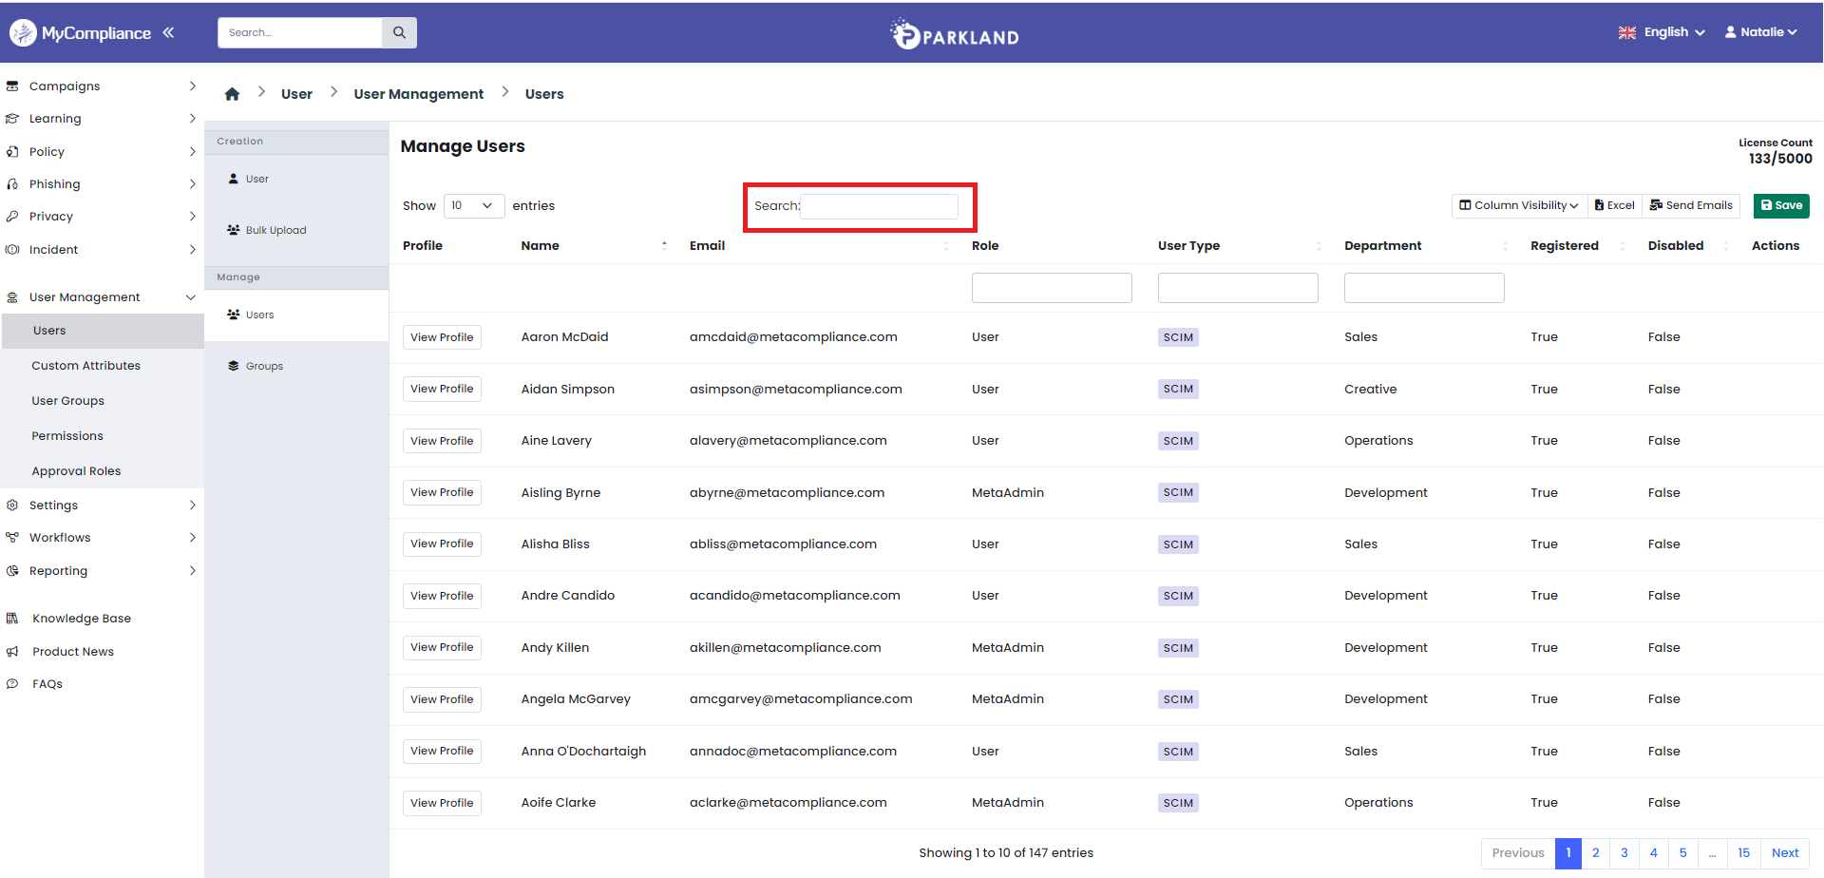
Task: Focus the top bar search field
Action: click(299, 32)
